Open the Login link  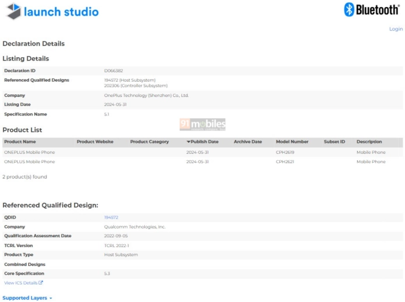click(x=396, y=29)
